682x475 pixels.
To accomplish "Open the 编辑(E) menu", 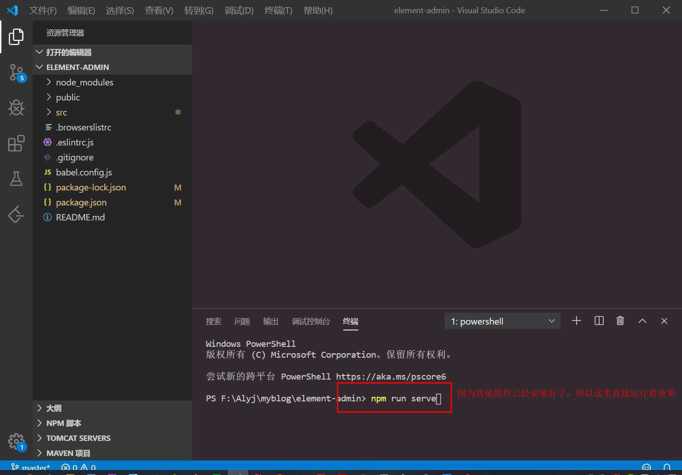I will pos(81,10).
